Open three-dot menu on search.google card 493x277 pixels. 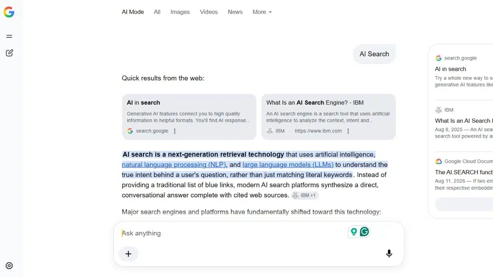pos(174,131)
